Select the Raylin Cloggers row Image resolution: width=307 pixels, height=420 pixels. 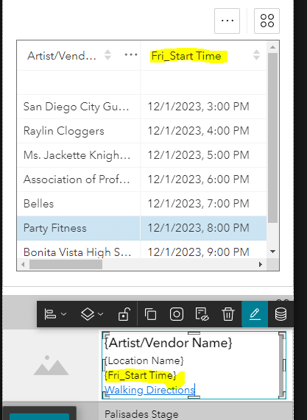142,131
